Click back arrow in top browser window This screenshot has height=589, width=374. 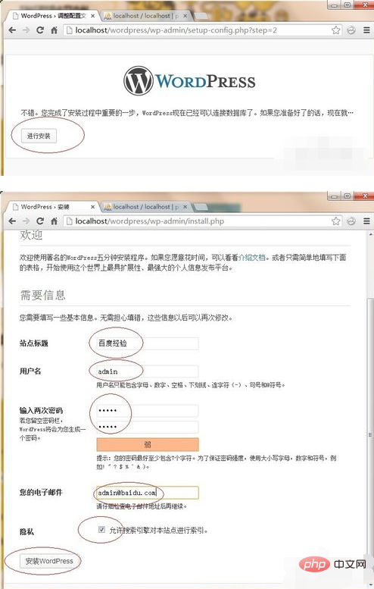12,30
